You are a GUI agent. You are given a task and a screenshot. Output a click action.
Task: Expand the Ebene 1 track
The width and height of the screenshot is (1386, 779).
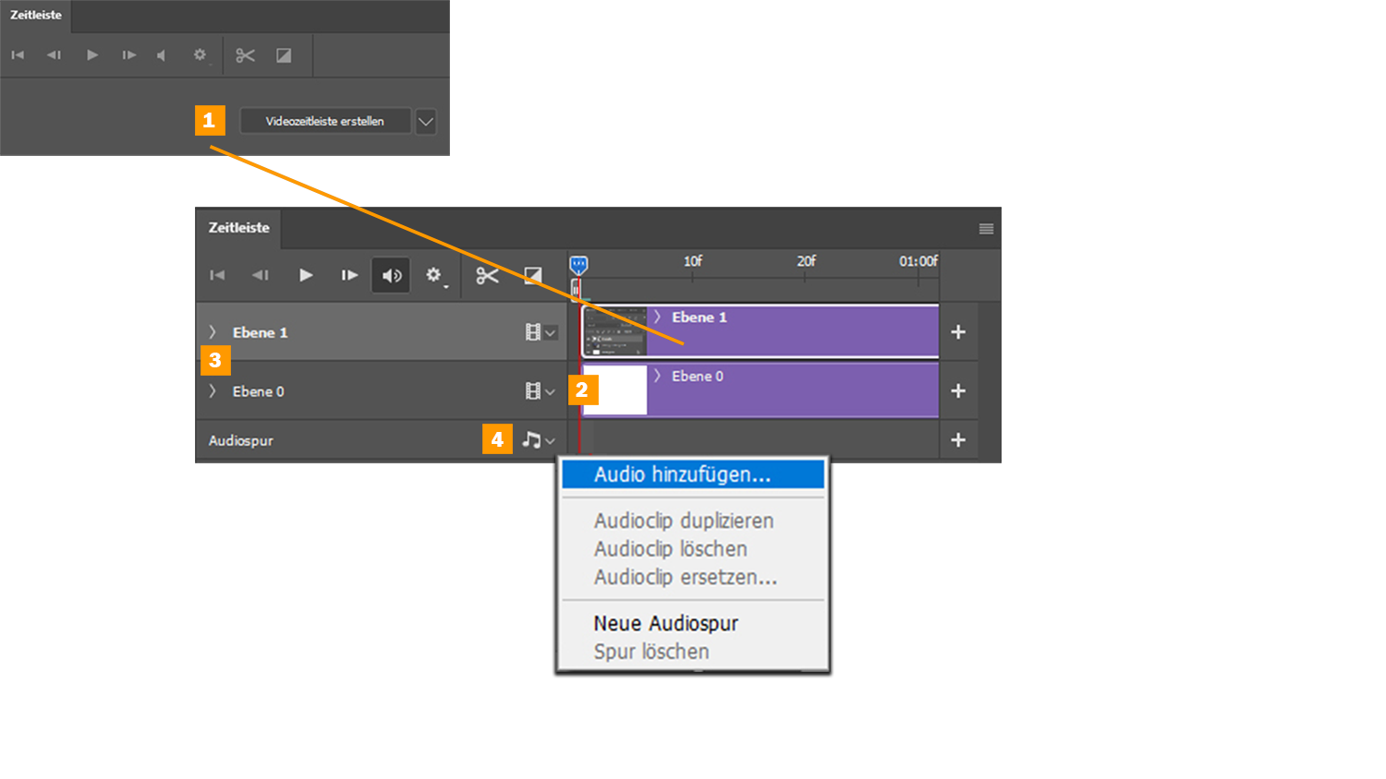[213, 332]
